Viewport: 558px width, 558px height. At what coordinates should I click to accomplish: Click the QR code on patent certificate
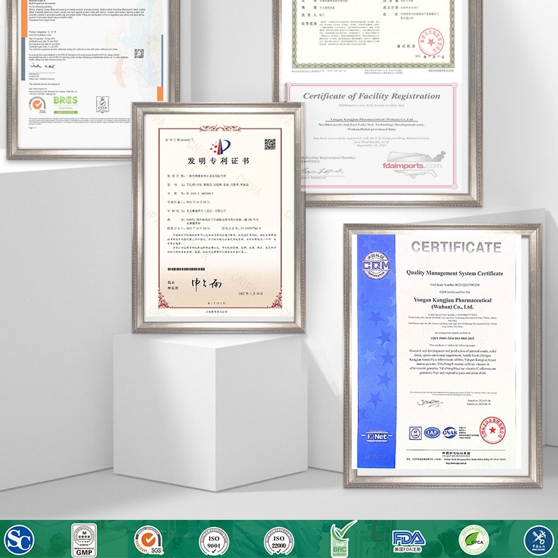coord(270,144)
